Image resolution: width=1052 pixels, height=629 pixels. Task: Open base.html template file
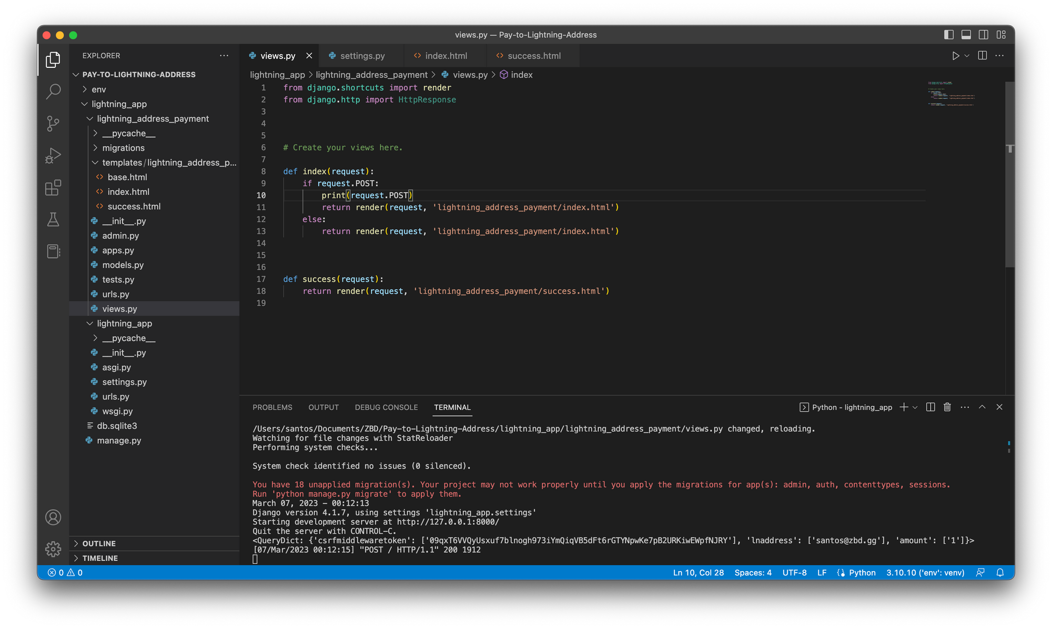pos(154,177)
